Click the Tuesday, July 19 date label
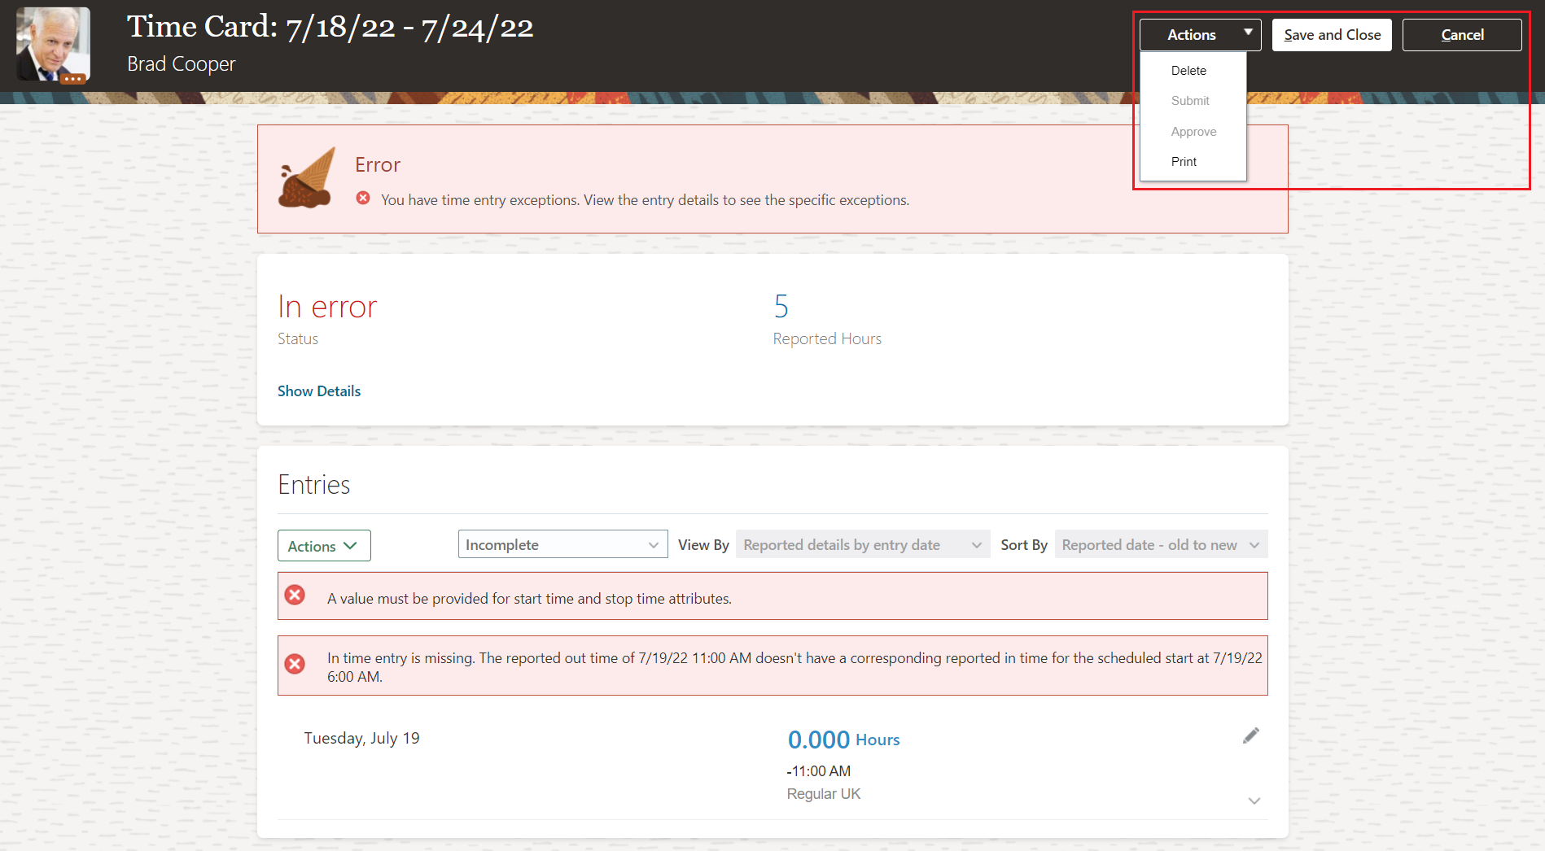 coord(361,738)
